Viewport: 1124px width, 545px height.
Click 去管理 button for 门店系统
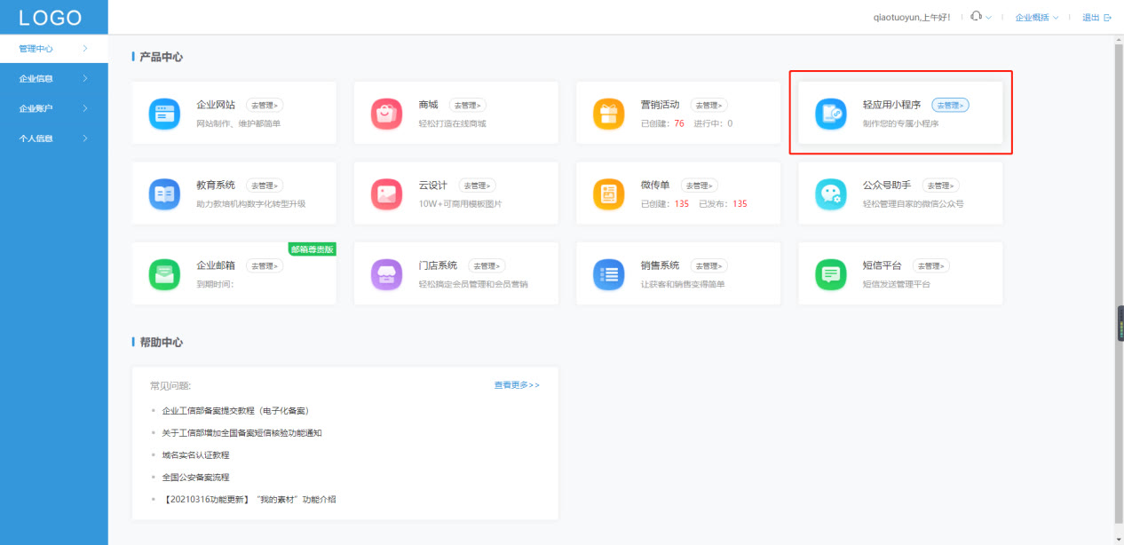(487, 265)
